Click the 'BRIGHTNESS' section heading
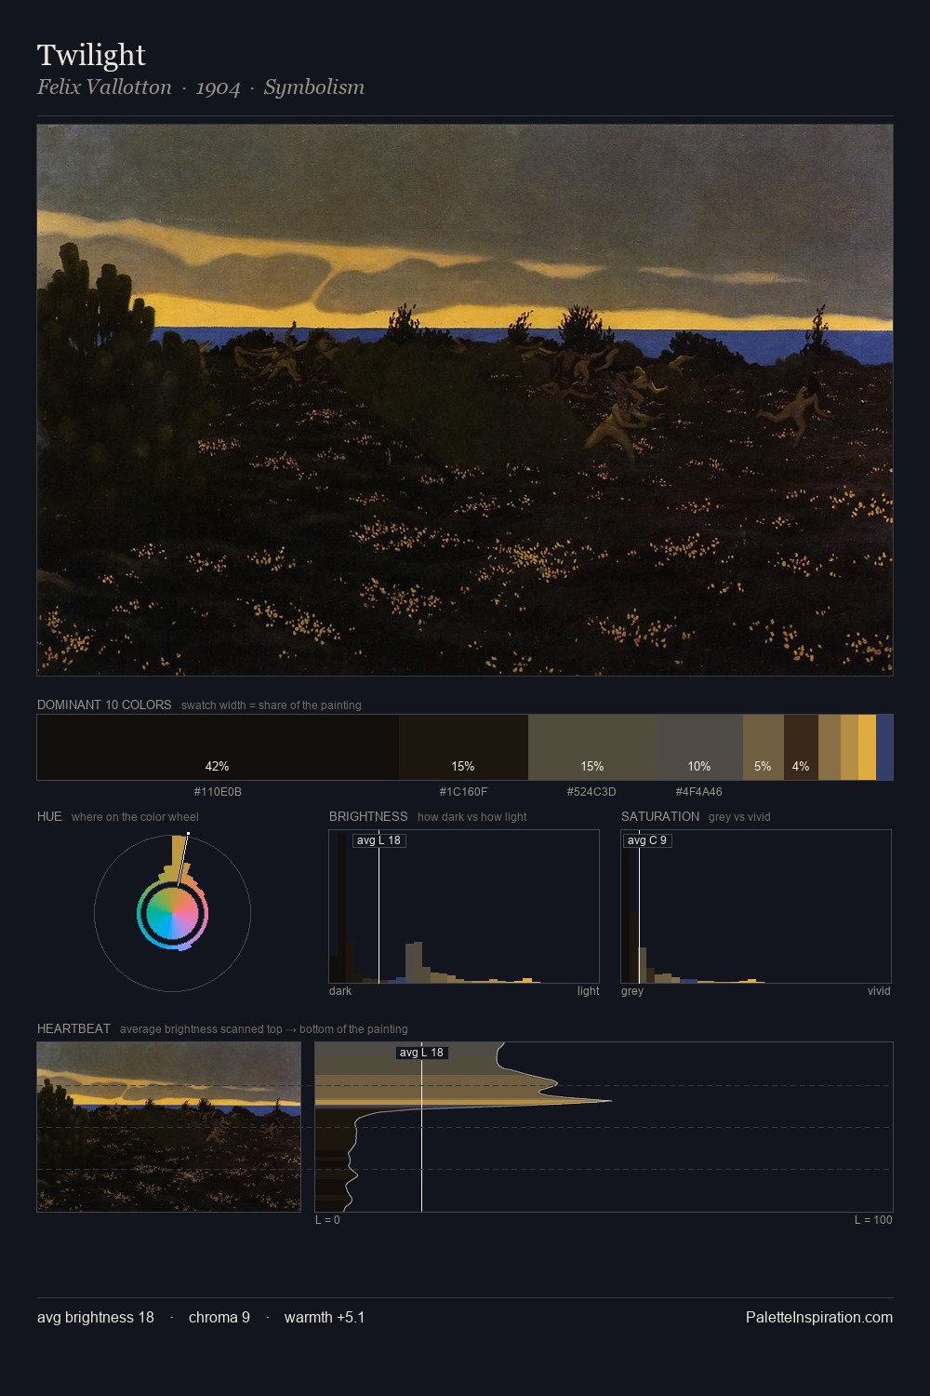Screen dimensions: 930x1396 click(368, 816)
